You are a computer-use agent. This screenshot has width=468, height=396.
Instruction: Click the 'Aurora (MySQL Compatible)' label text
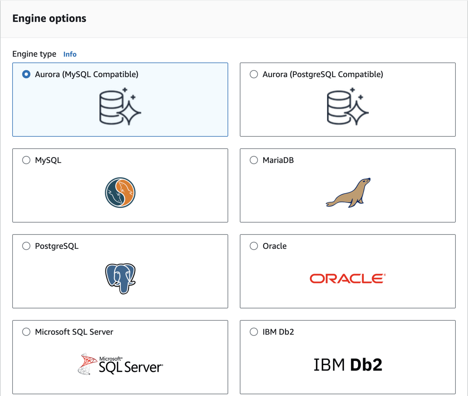point(87,75)
